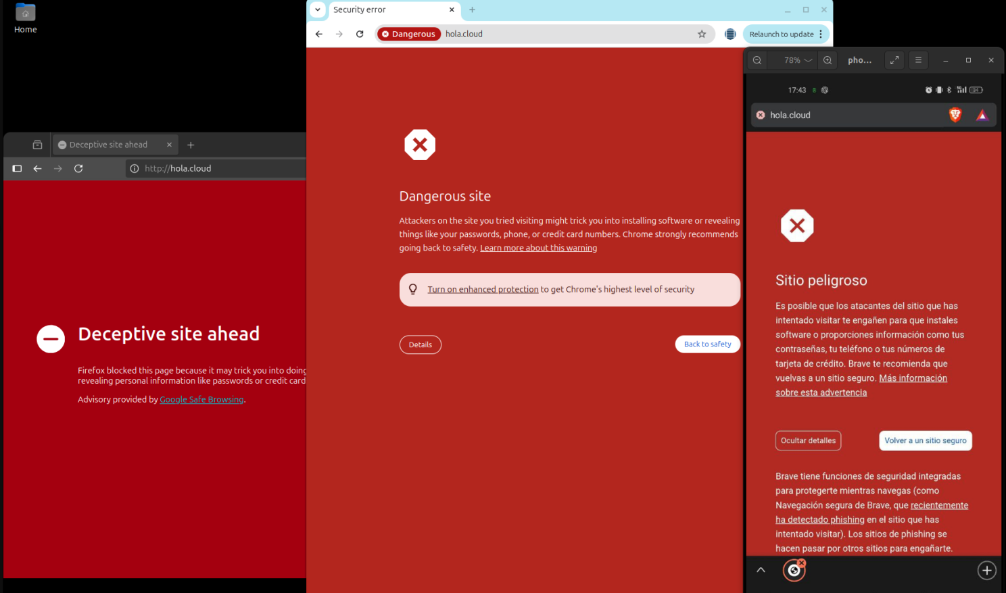Click the Firefox address bar
Image resolution: width=1006 pixels, height=593 pixels.
pos(216,168)
